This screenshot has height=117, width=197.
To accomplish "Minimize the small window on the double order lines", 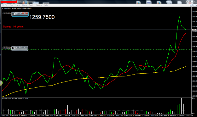I will tap(16, 47).
